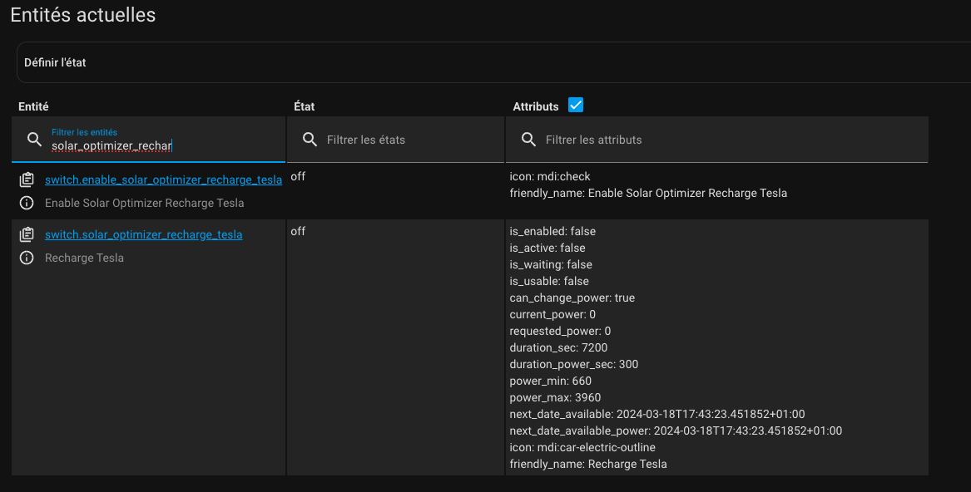Screen dimensions: 971x492
Task: Copy the switch.solar_optimizer_recharge_tesla entity ID
Action: tap(27, 234)
